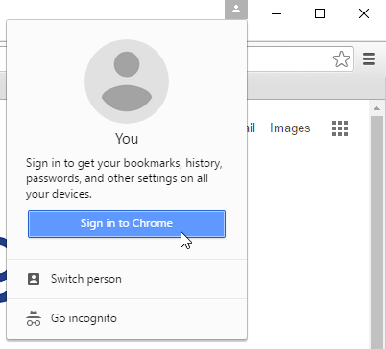
Task: Choose Go incognito option
Action: (127, 318)
